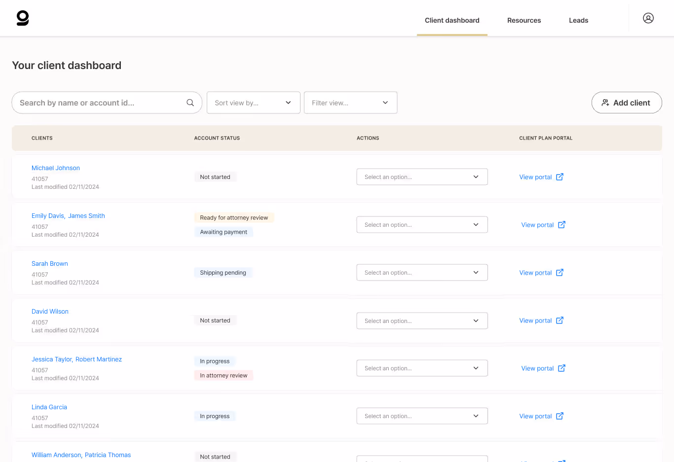Viewport: 674px width, 462px height.
Task: Click the Awaiting payment status badge
Action: coord(224,232)
